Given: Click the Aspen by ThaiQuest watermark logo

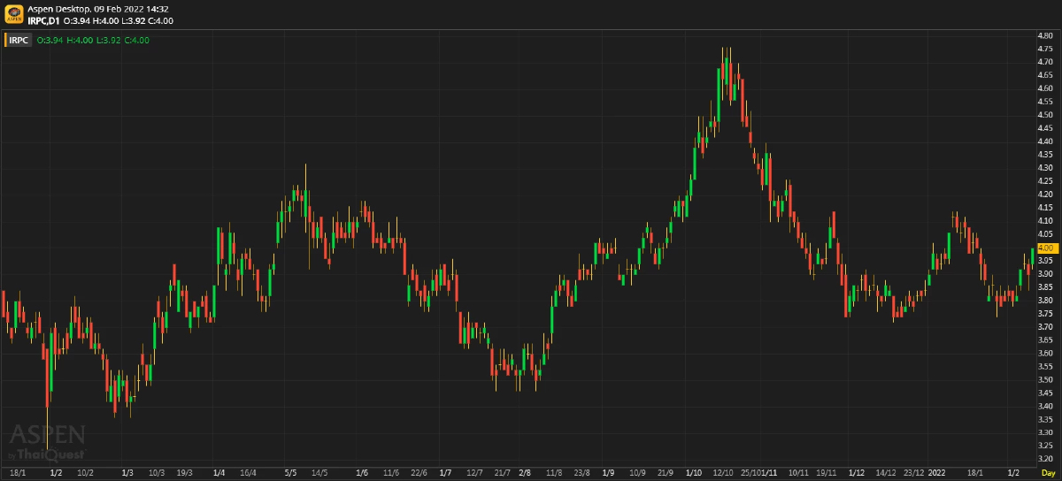Looking at the screenshot, I should click(x=47, y=441).
